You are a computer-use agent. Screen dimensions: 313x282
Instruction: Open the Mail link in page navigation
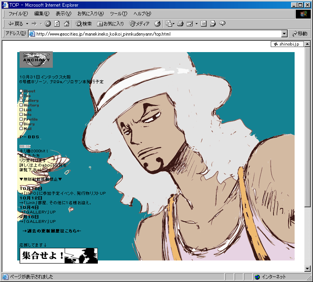pyautogui.click(x=27, y=129)
